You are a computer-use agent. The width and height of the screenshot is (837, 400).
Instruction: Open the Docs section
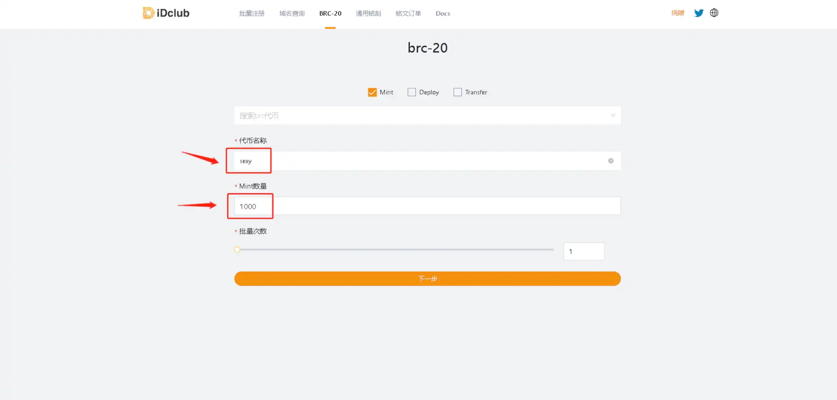(443, 13)
